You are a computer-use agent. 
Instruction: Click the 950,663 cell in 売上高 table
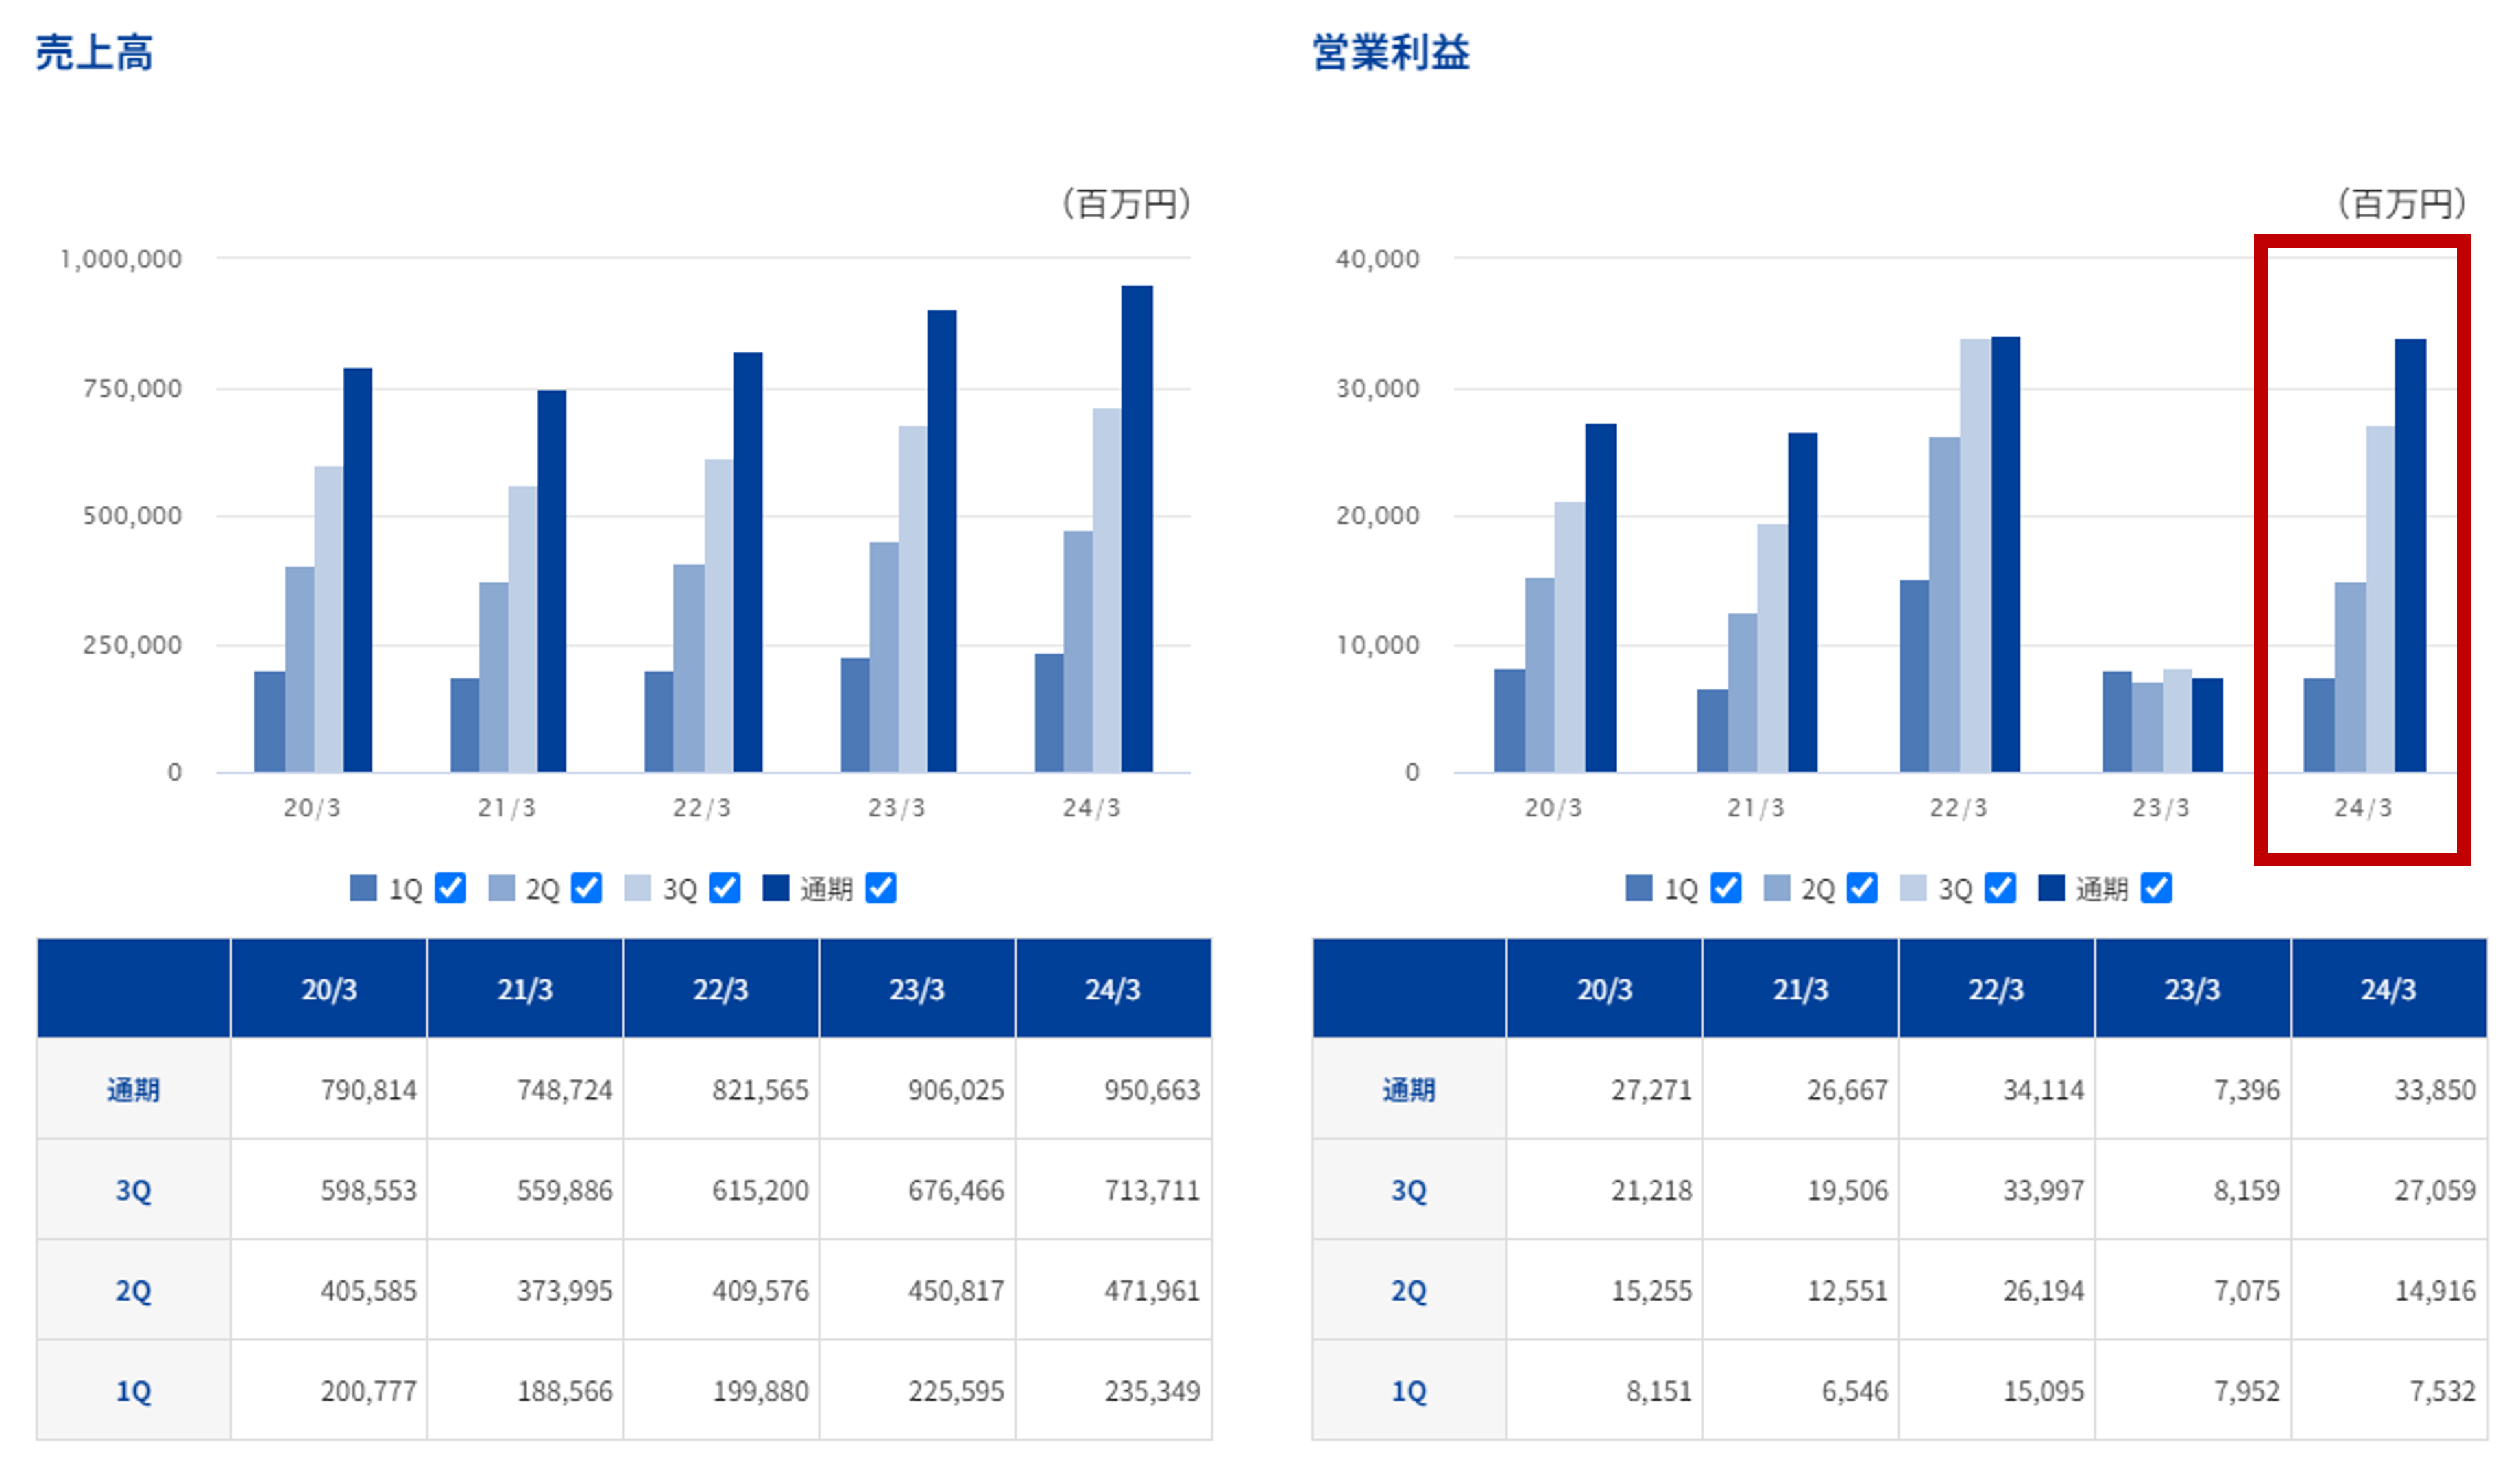click(1151, 1089)
